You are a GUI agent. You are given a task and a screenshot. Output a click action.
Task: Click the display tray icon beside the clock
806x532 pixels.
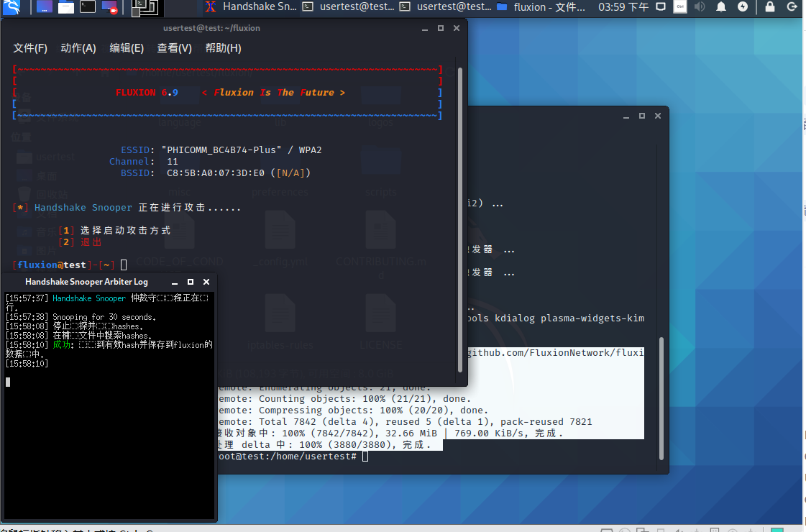click(x=661, y=6)
